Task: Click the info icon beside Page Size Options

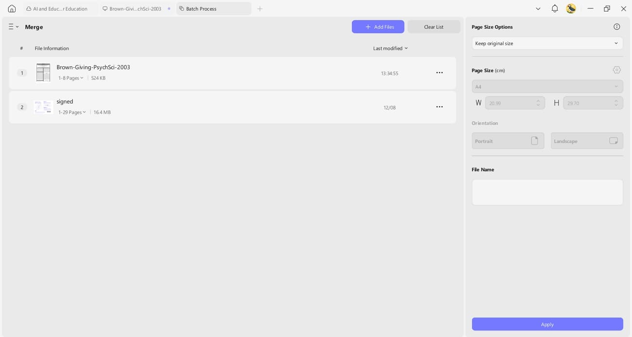Action: pyautogui.click(x=617, y=27)
